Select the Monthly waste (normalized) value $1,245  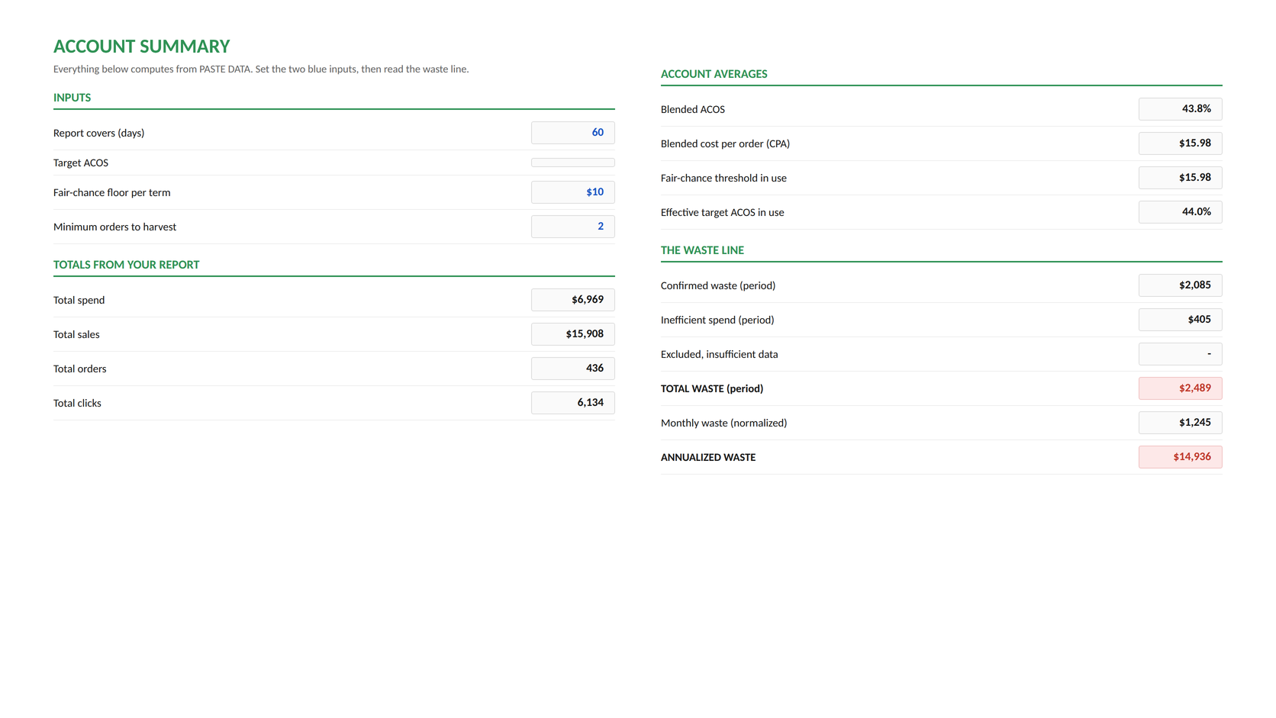click(1180, 423)
